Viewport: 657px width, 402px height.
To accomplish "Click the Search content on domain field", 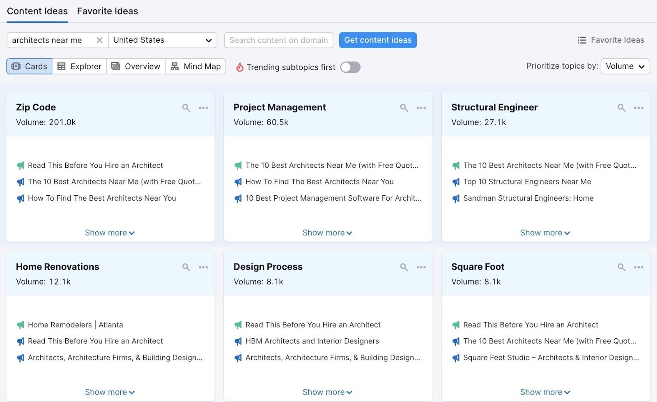I will tap(278, 40).
